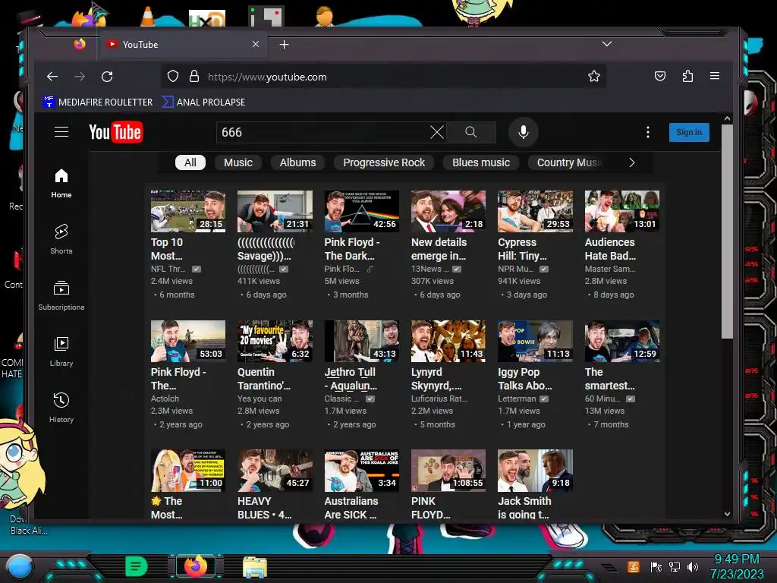The width and height of the screenshot is (777, 583).
Task: Open Pink Floyd - The Dark... 42:56 thumbnail
Action: coord(362,211)
